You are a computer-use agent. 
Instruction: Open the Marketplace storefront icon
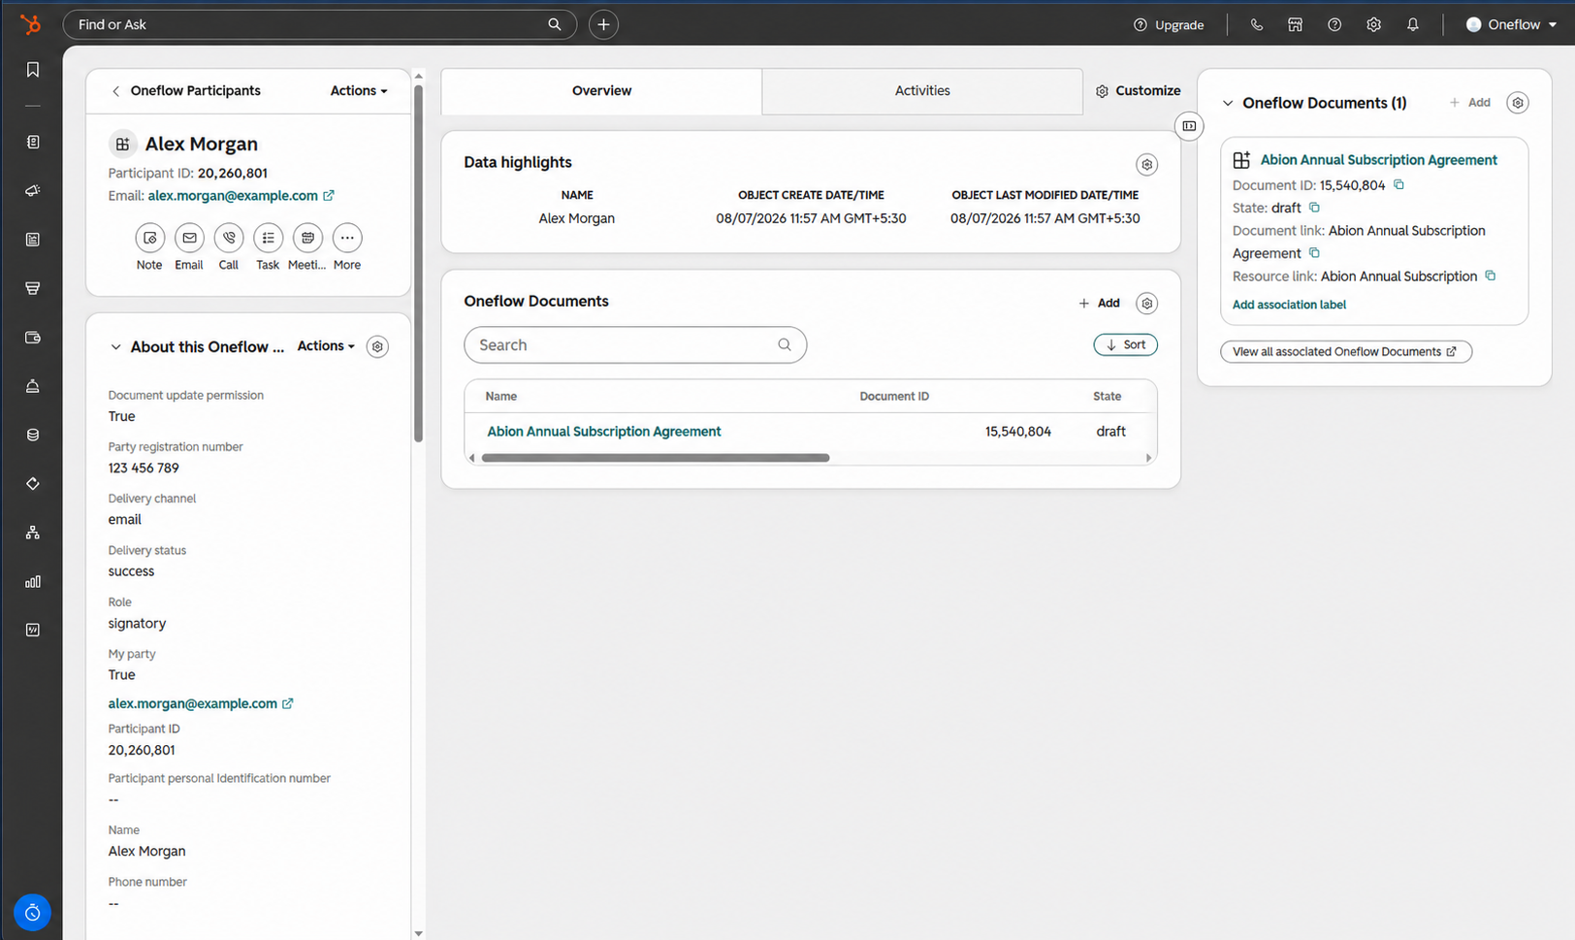pos(1296,24)
